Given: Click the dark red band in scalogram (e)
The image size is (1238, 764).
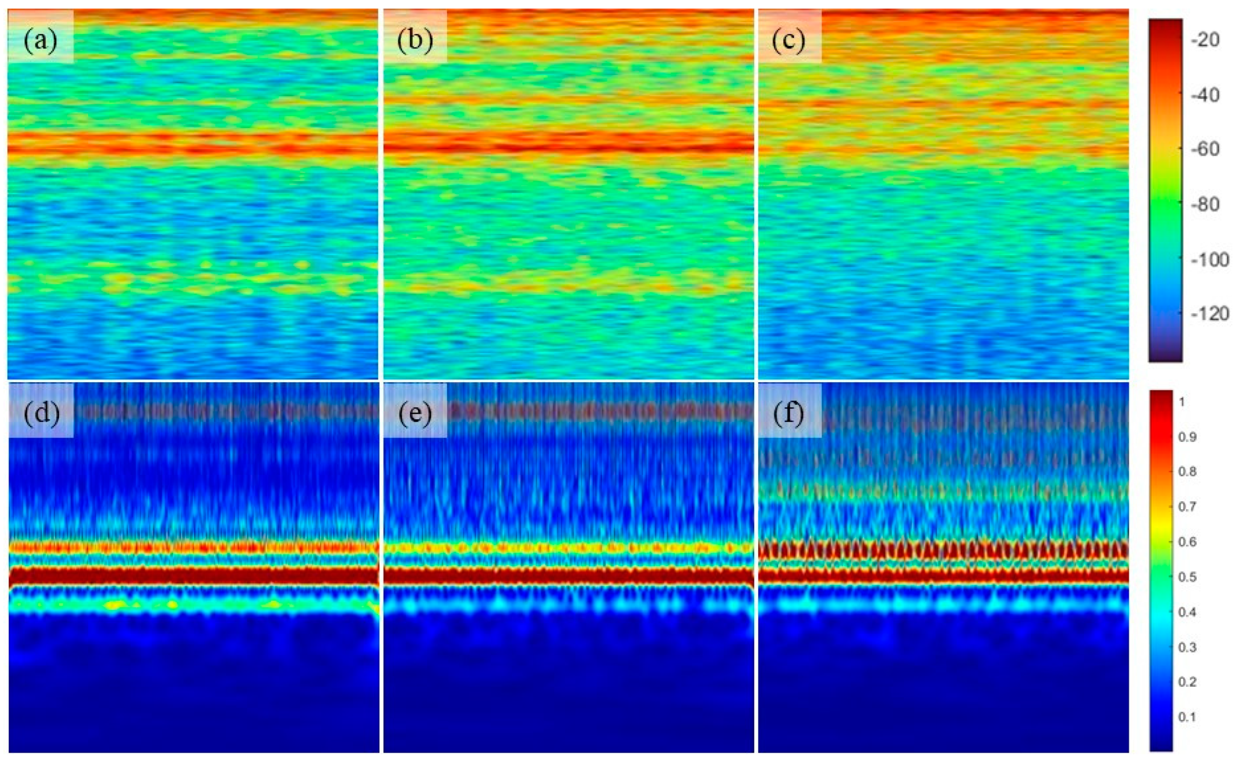Looking at the screenshot, I should (569, 576).
